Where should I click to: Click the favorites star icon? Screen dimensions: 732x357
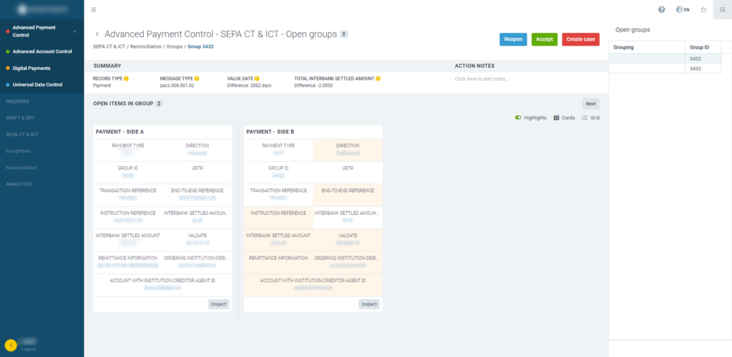[703, 9]
